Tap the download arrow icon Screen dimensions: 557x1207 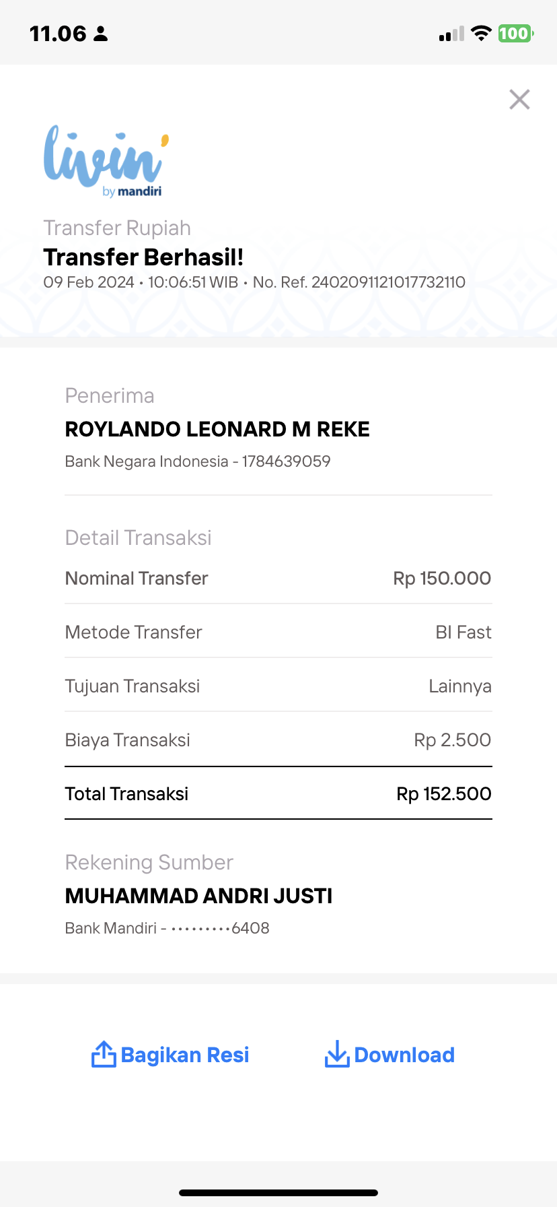click(336, 1054)
